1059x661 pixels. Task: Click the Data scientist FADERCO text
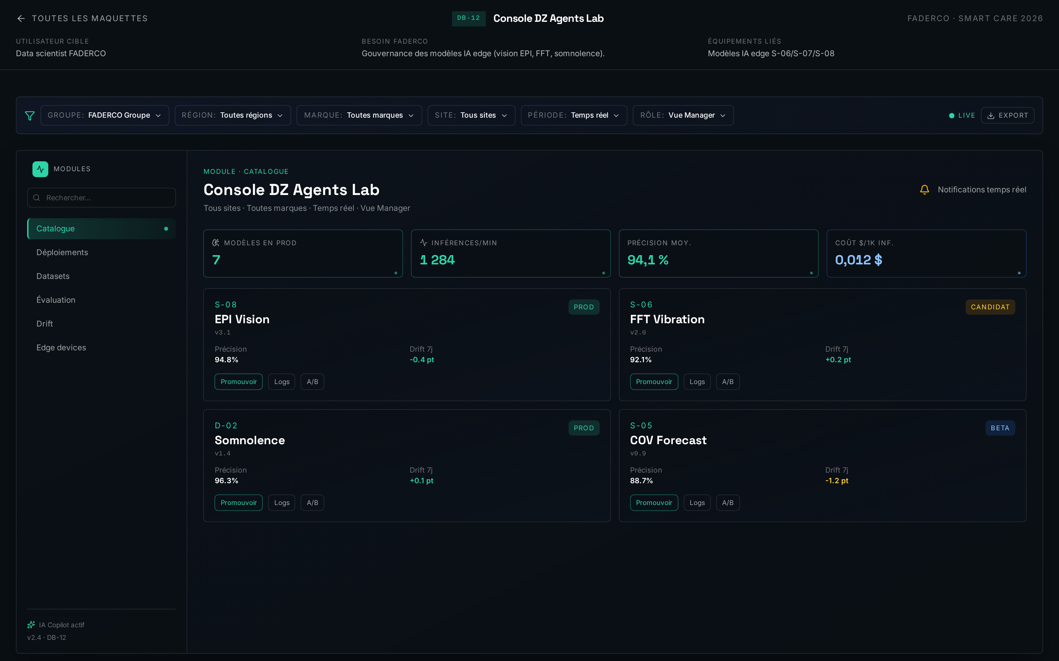tap(61, 53)
